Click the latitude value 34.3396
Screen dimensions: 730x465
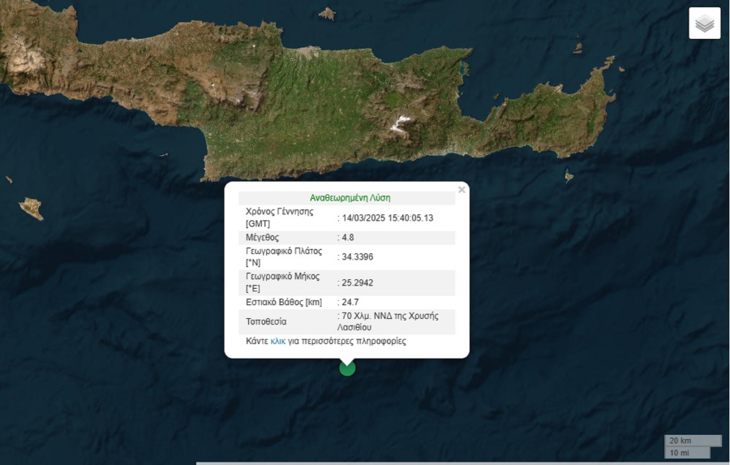358,257
